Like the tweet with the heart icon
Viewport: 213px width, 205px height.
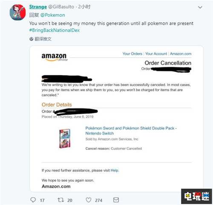(x=89, y=200)
